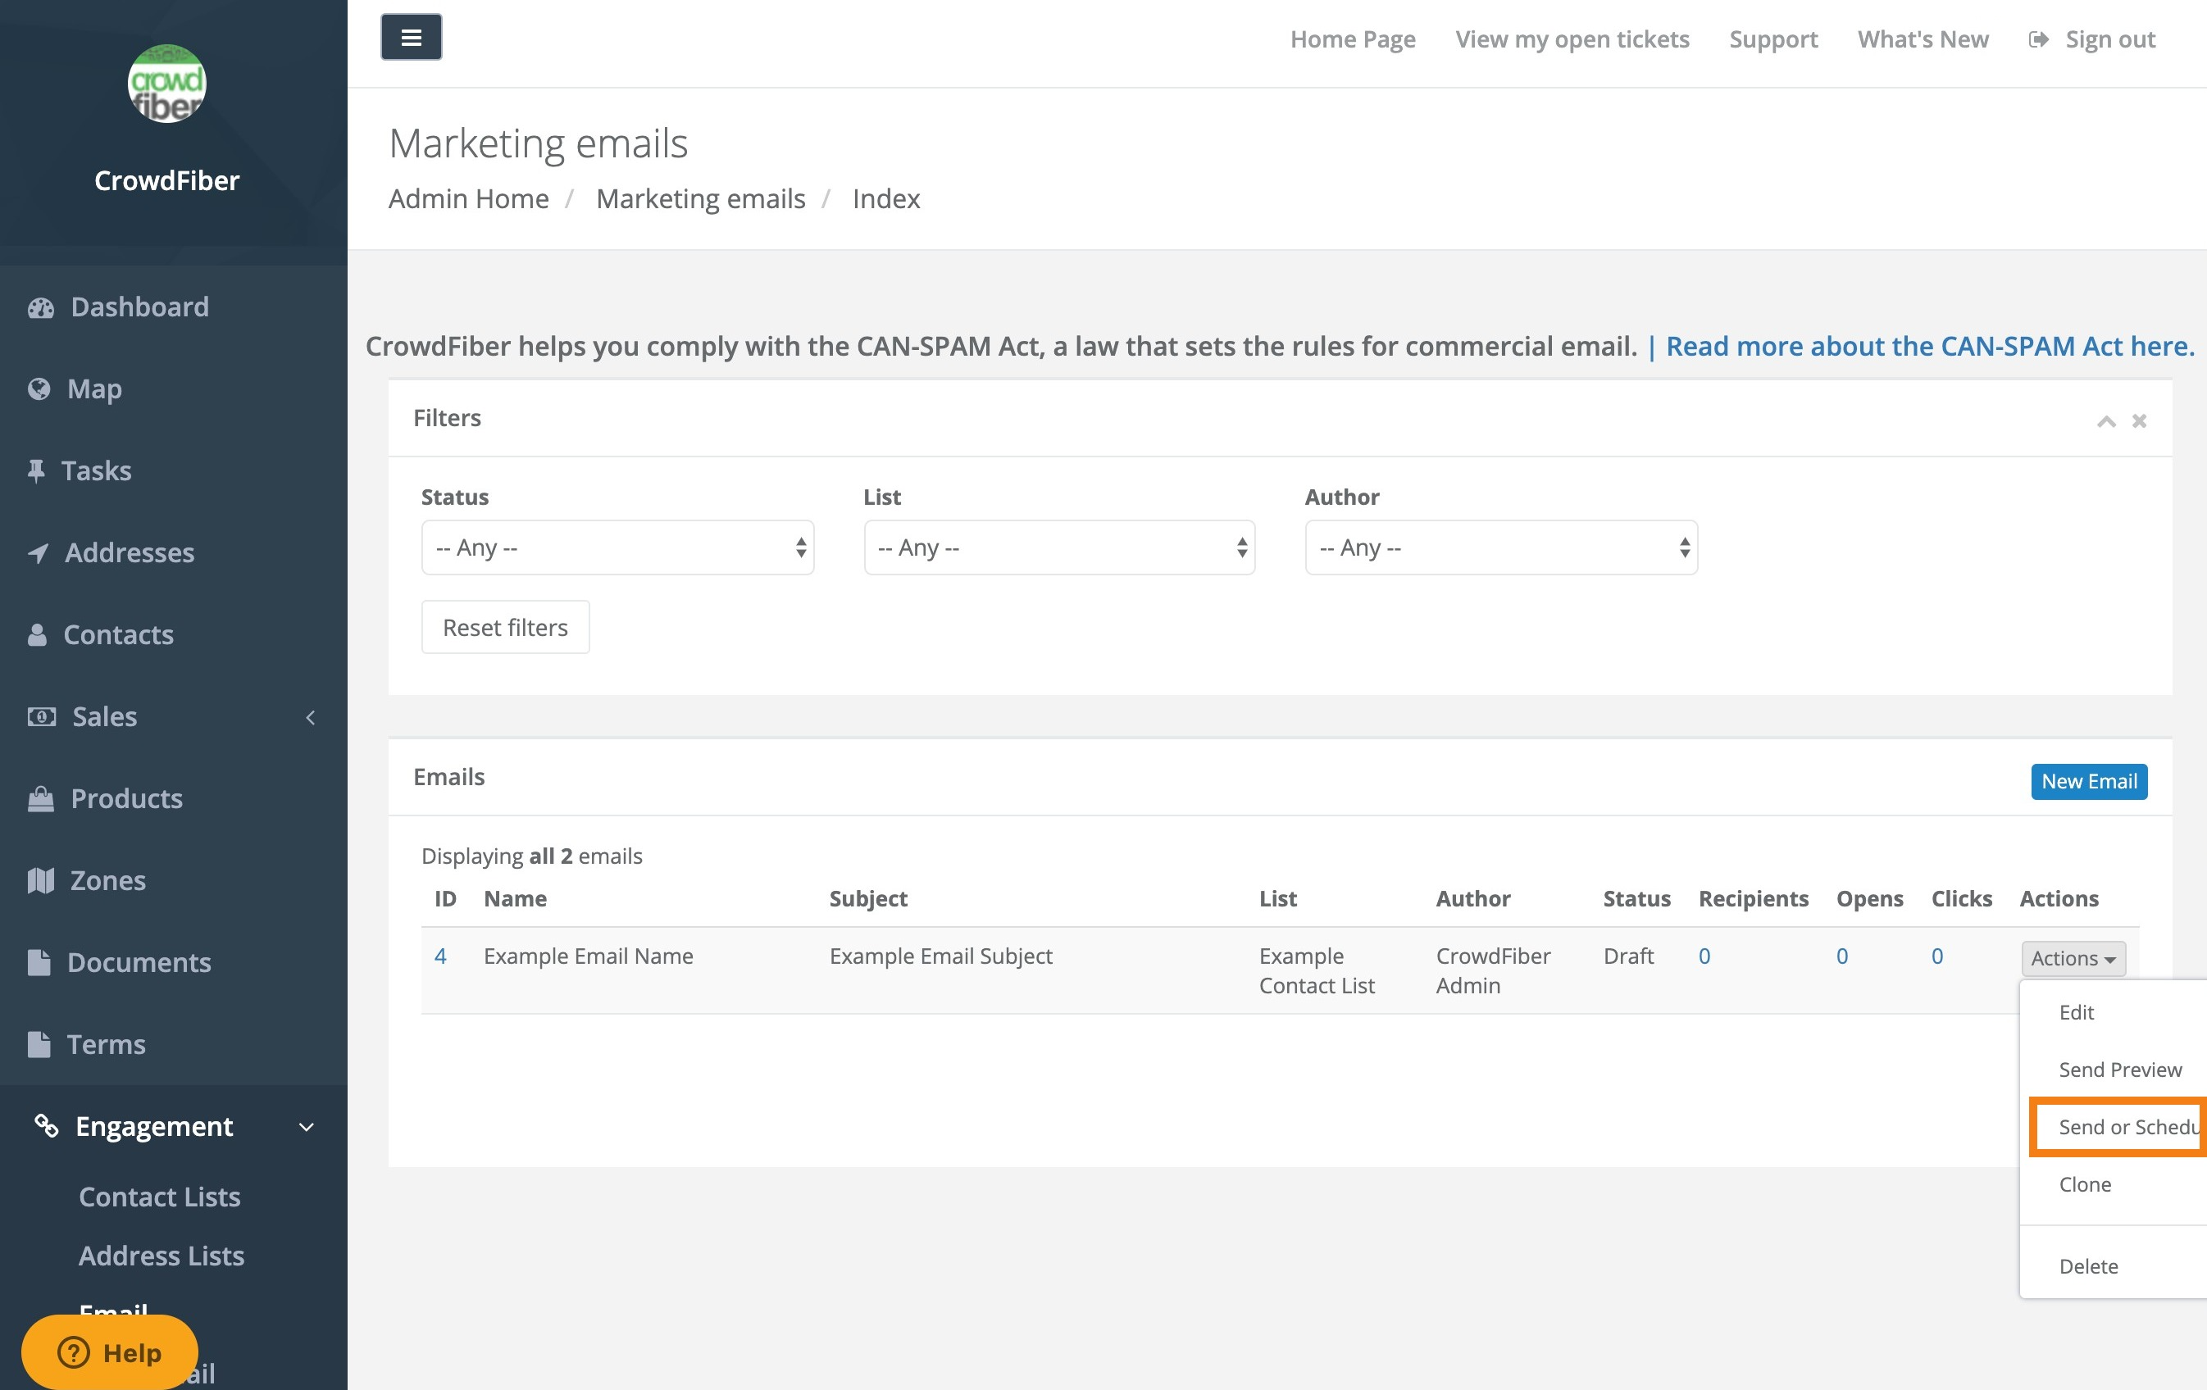Collapse the Filters panel
The image size is (2207, 1390).
[x=2107, y=420]
